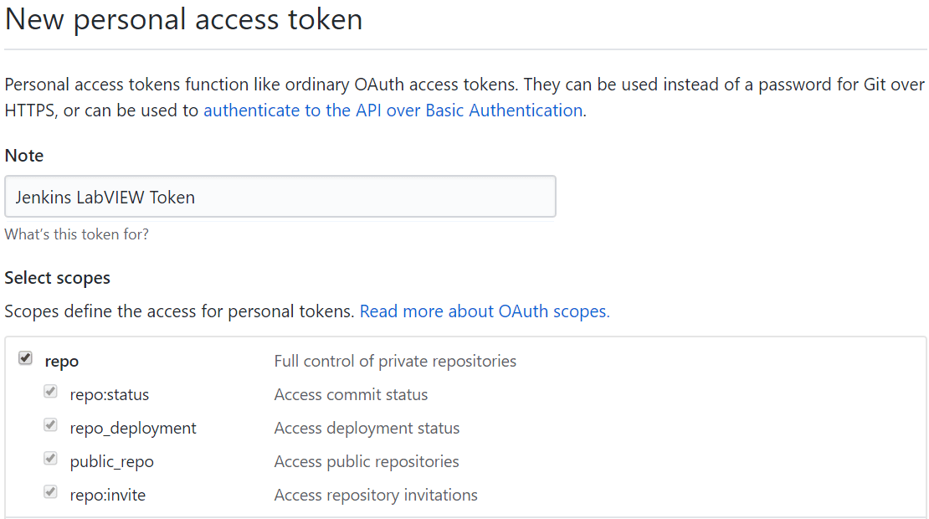This screenshot has width=929, height=519.
Task: Open Read more about OAuth scopes
Action: 484,311
